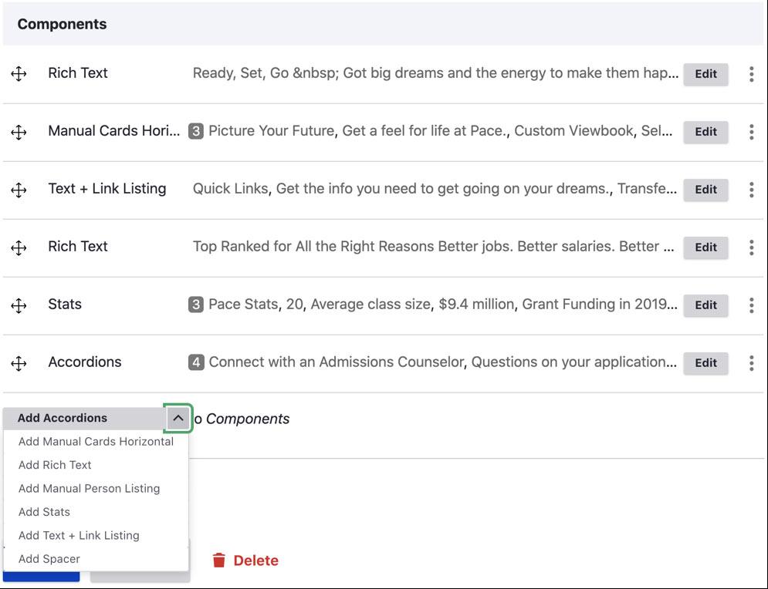768x589 pixels.
Task: Click the 'Accordions' component type label
Action: pyautogui.click(x=85, y=362)
